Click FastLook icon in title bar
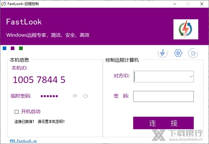Viewport: 209px width, 144px height. point(3,4)
